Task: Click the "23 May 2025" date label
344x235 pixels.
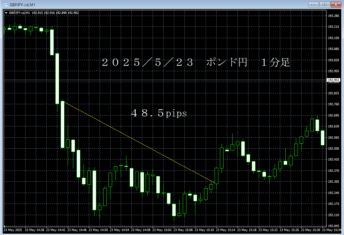Action: click(x=13, y=230)
